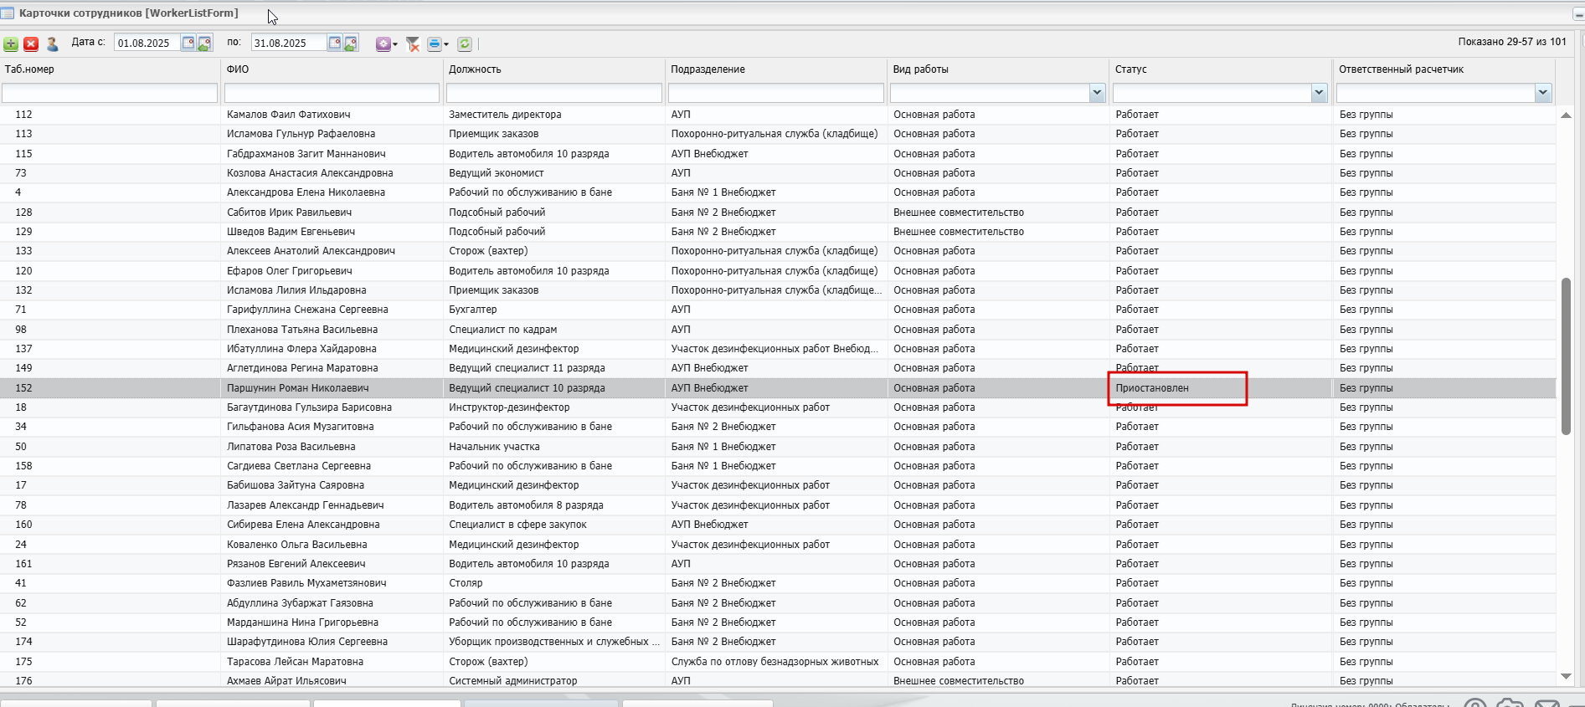Expand the Вид работы filter dropdown
Screen dimensions: 1585x707
tap(1097, 94)
